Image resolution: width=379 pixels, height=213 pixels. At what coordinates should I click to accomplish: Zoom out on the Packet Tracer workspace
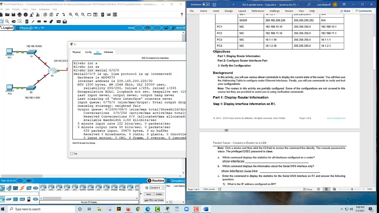[x=83, y=14]
